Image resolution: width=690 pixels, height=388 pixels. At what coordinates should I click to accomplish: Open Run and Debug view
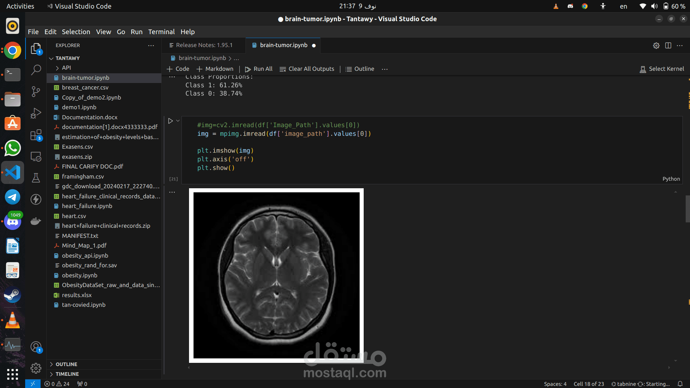point(36,113)
